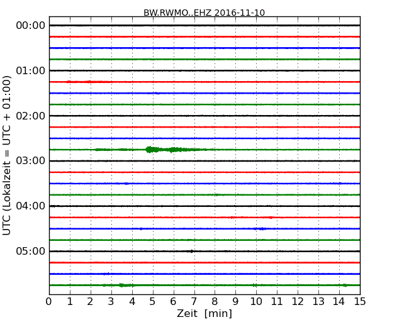Click the black 05:00 trace spike near minute 7

(x=192, y=252)
